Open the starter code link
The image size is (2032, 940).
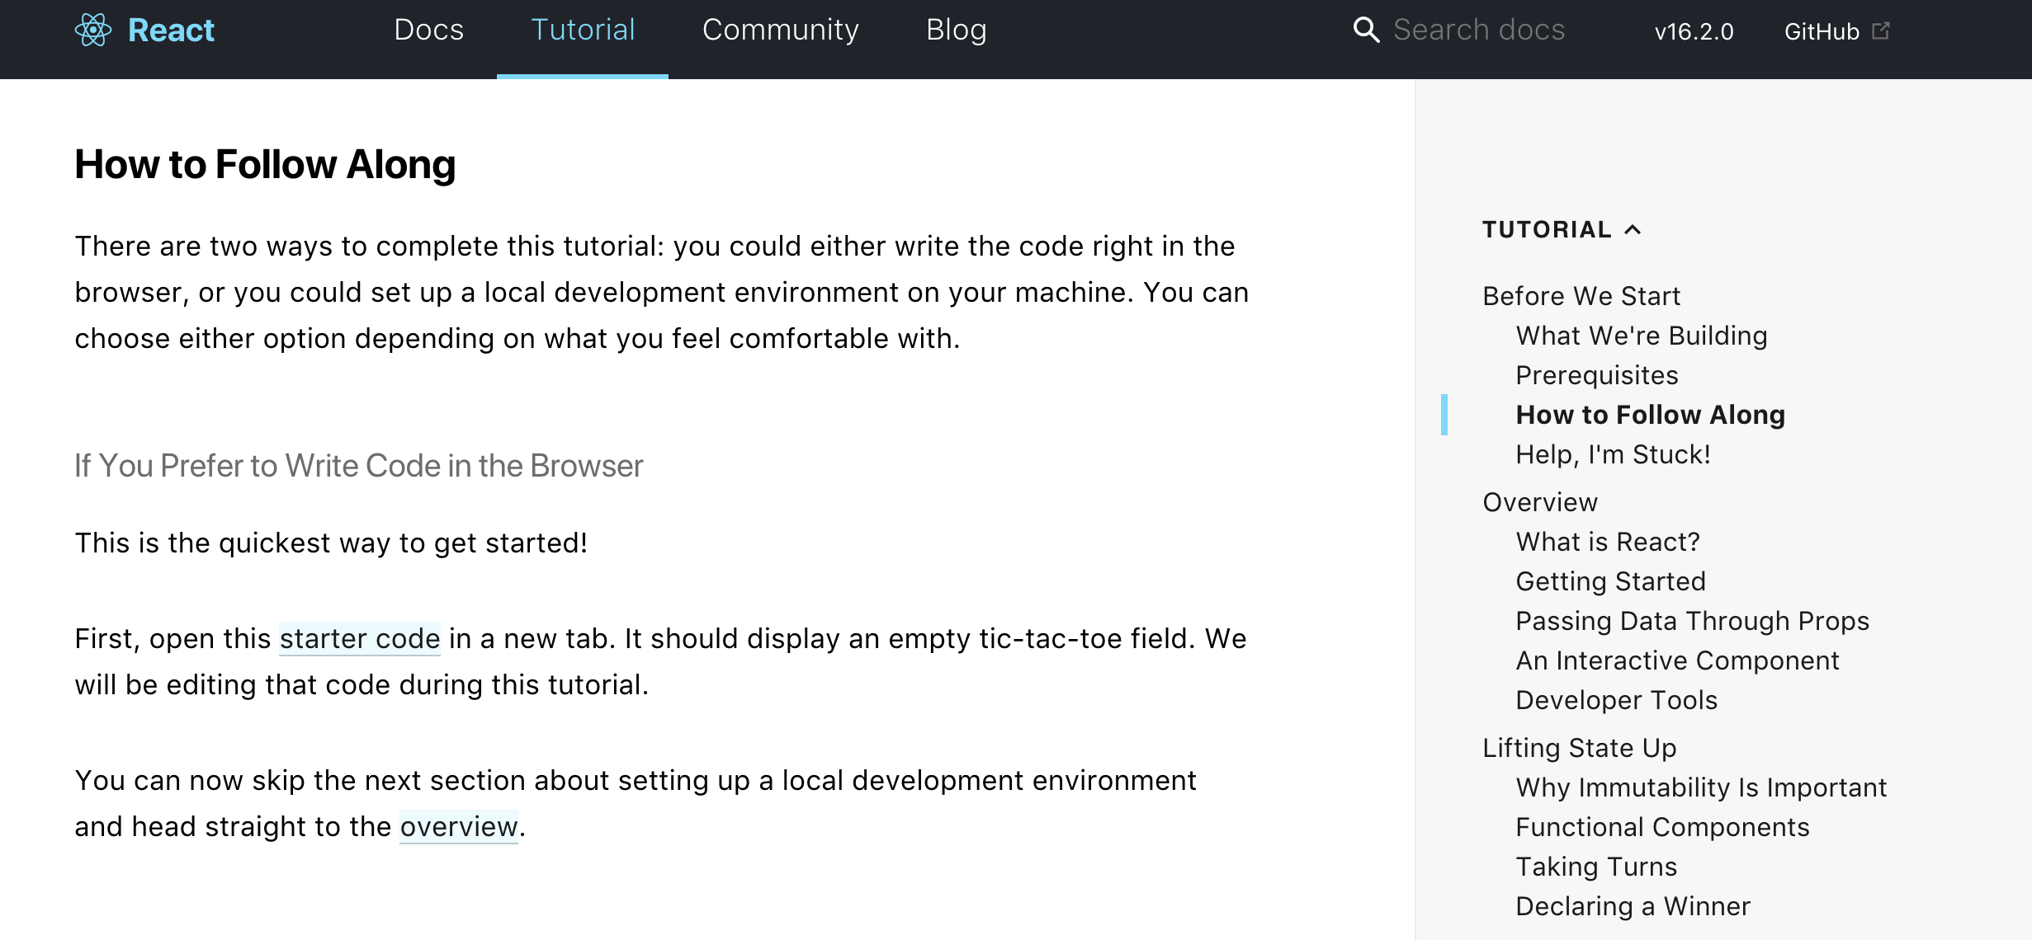(360, 639)
